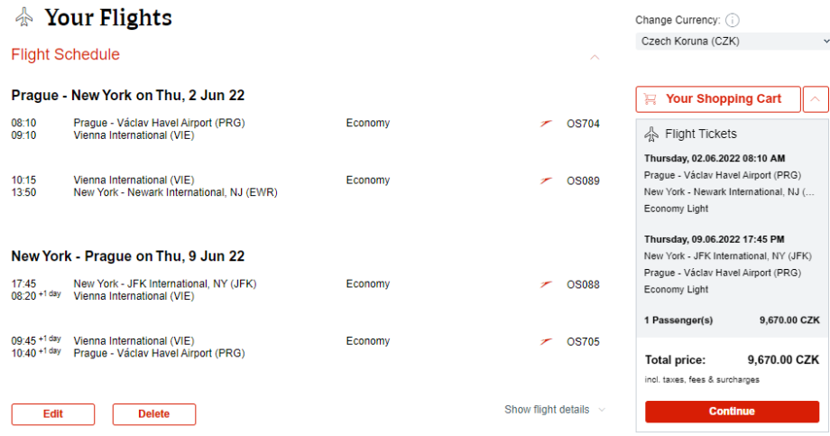The width and height of the screenshot is (830, 436).
Task: Click the Prague - New York route heading
Action: (128, 96)
